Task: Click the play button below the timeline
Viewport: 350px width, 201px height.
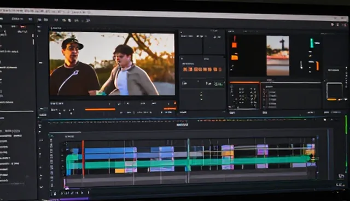Action: tap(82, 193)
